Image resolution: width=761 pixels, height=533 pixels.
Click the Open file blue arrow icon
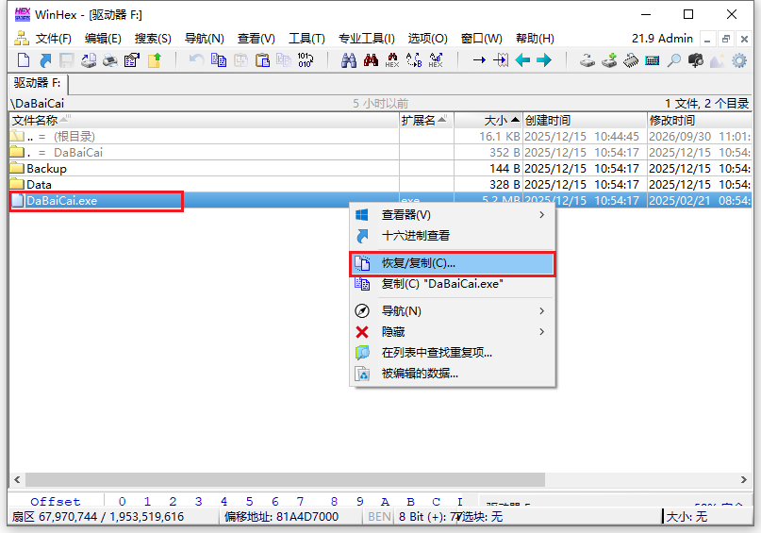(x=45, y=60)
